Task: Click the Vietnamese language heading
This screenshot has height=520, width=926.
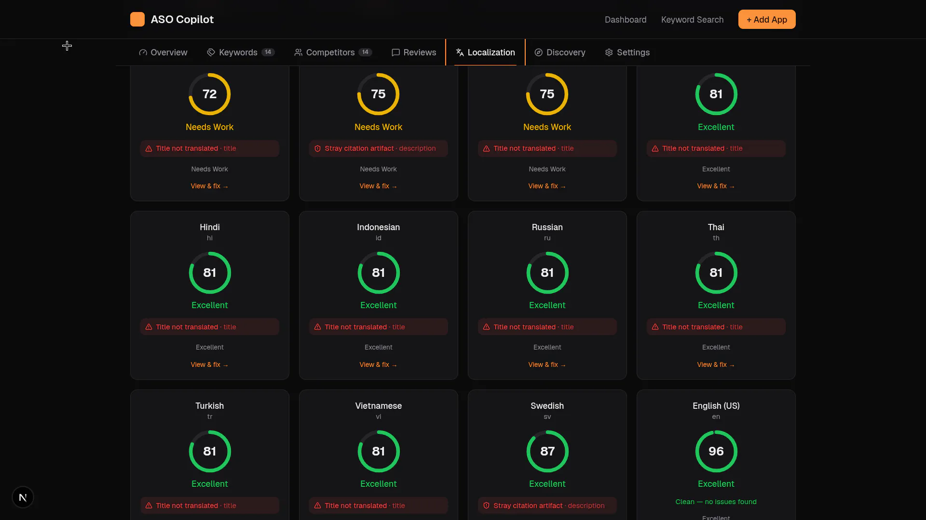Action: 379,406
